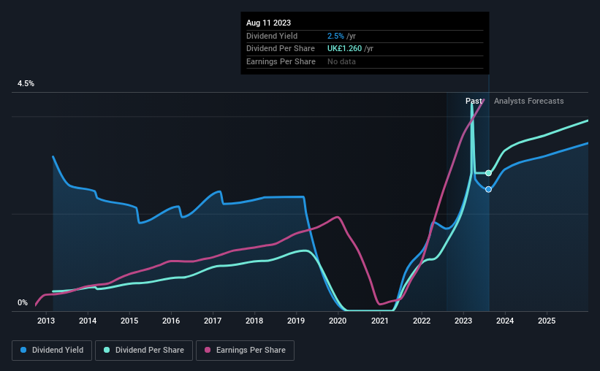600x371 pixels.
Task: Click the 2019 x-axis year label
Action: [x=296, y=321]
